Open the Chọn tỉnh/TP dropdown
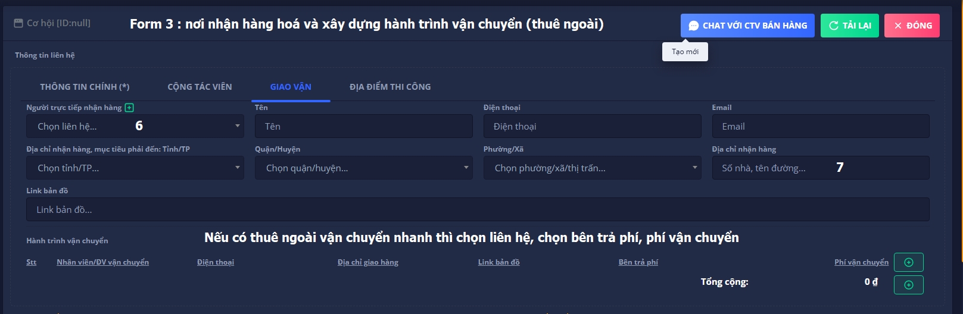 pos(135,168)
